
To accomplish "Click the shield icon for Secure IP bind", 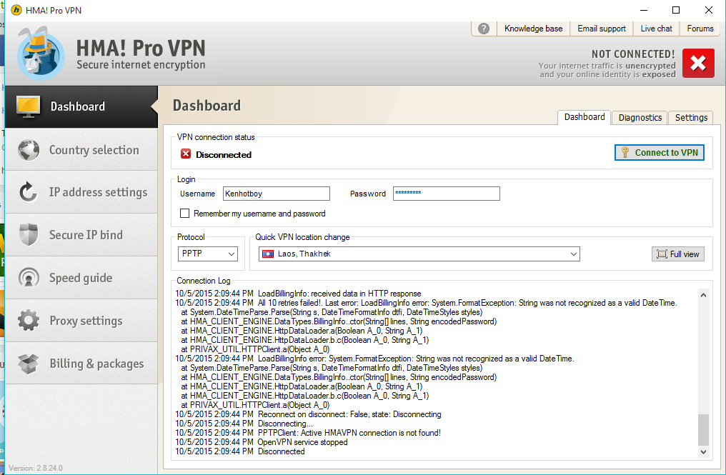I will (29, 235).
